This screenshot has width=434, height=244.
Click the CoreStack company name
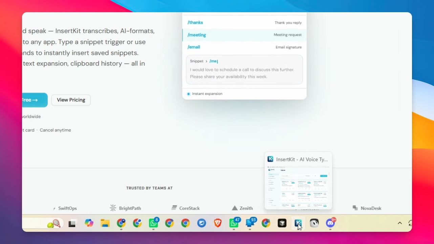[190, 208]
